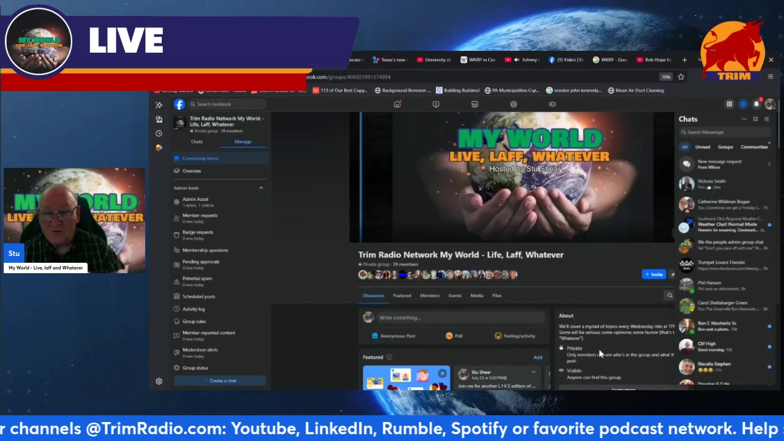Click the Invite button
Screen dimensions: 784x441
(x=654, y=274)
